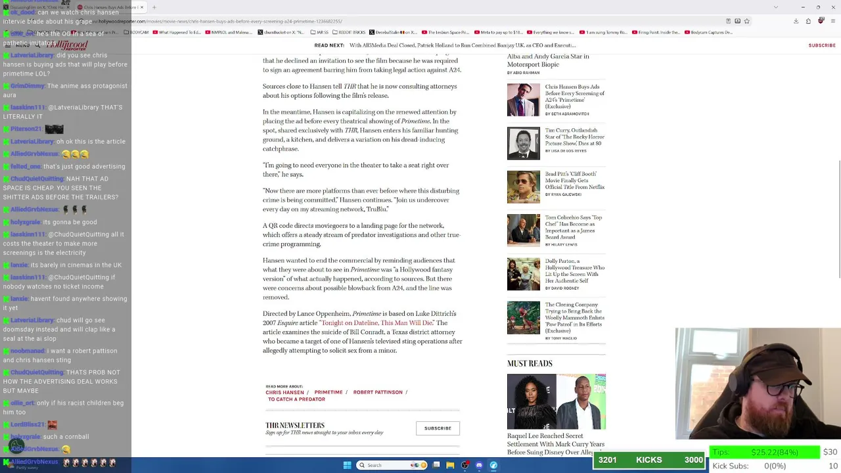Click chat username GrimDimmy
The width and height of the screenshot is (841, 473).
coord(27,86)
